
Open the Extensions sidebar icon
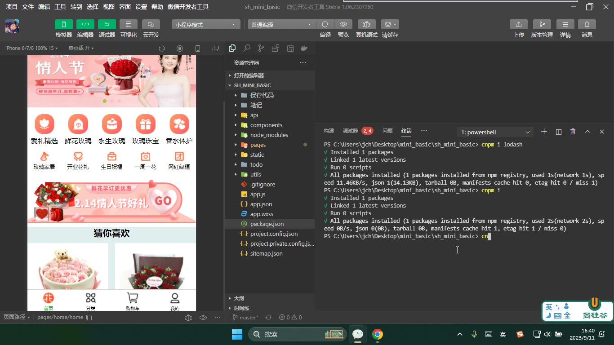[x=276, y=48]
